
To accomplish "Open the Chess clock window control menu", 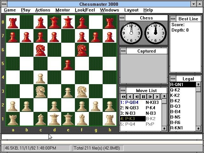I will (x=123, y=18).
